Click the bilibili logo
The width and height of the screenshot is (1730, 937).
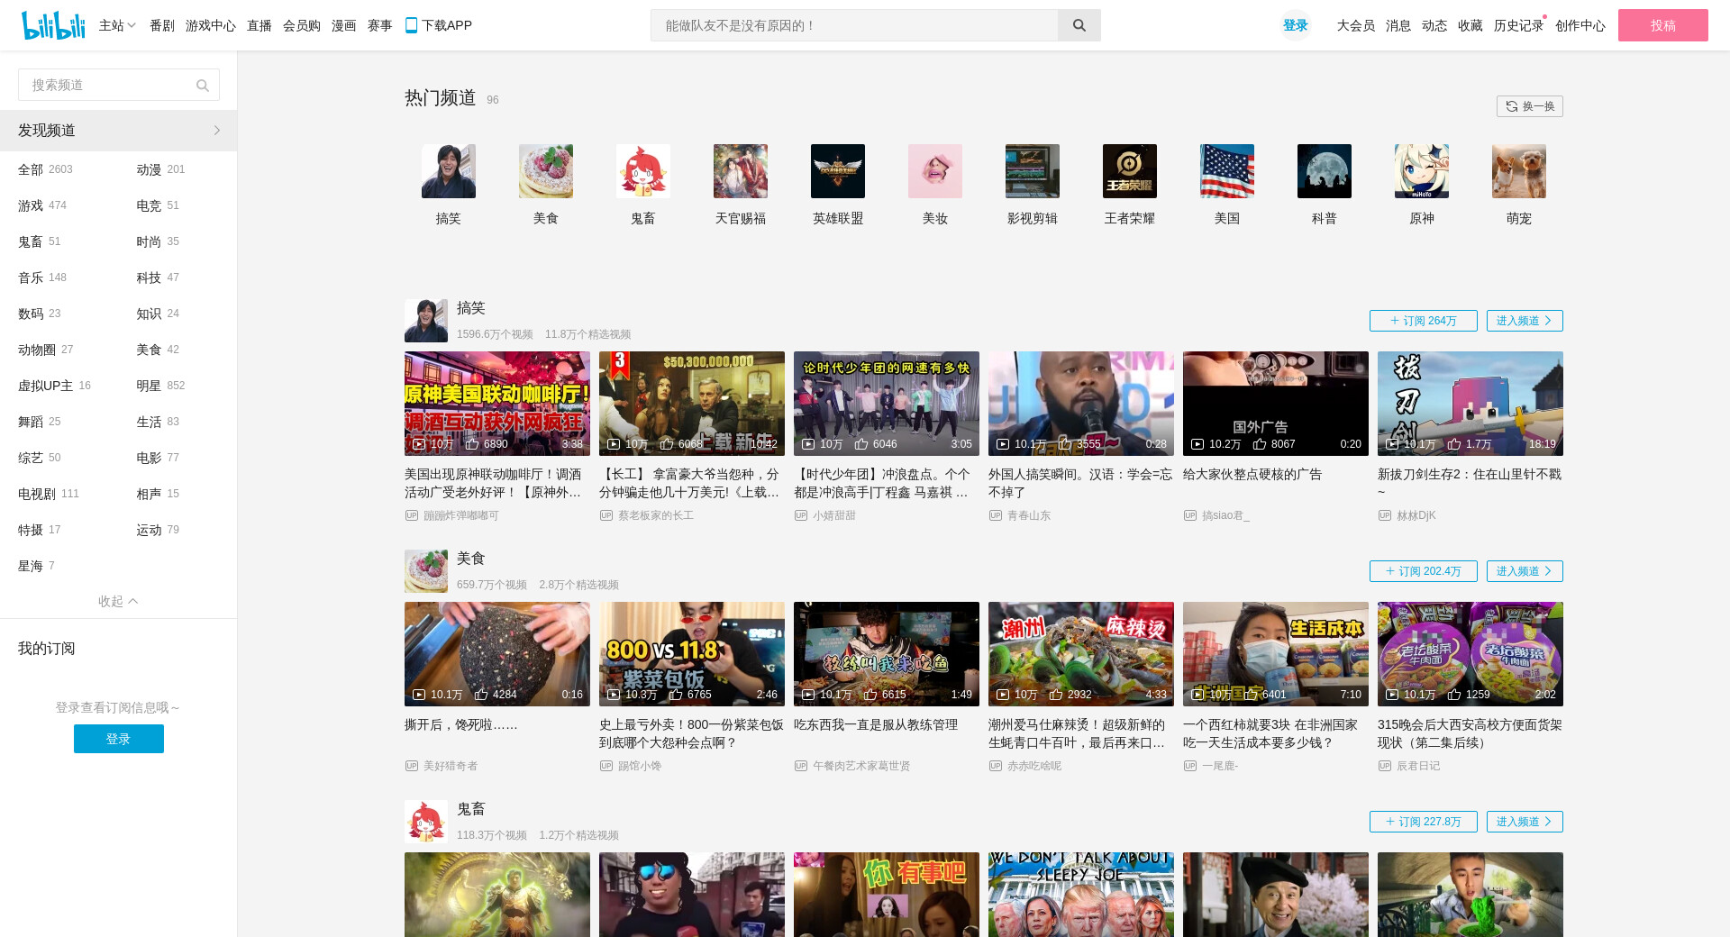click(52, 25)
